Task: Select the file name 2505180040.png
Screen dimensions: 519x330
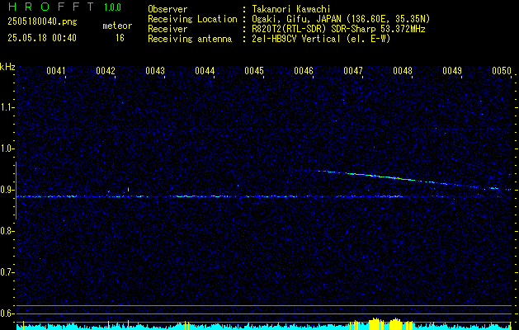Action: 42,22
